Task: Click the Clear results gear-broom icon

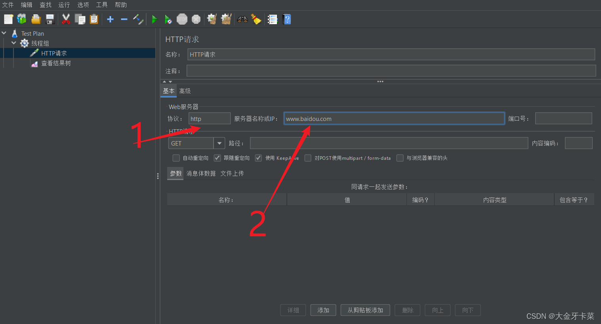Action: point(212,19)
